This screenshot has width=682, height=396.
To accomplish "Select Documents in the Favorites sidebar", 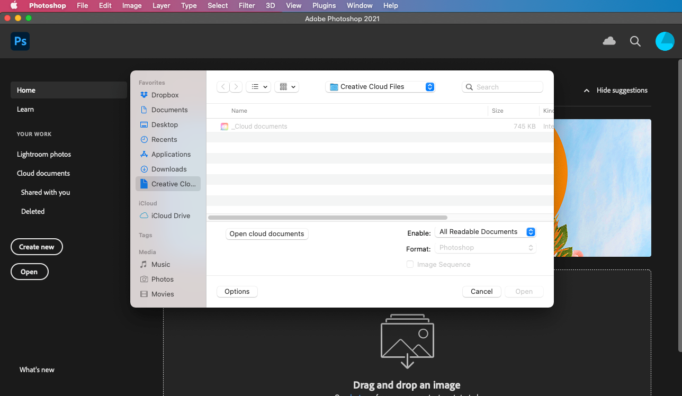I will 168,110.
